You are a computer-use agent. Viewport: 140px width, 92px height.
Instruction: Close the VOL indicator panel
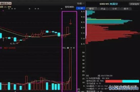tap(74, 48)
